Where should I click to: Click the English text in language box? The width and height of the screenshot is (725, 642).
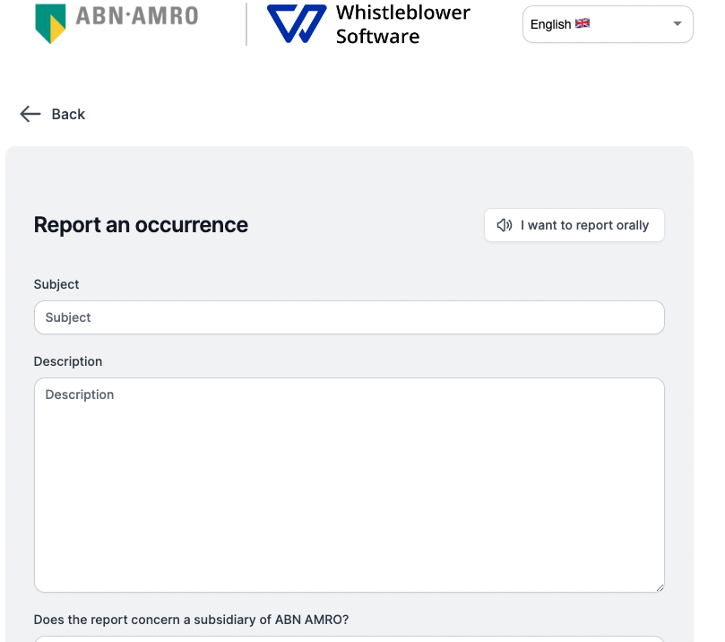[550, 24]
